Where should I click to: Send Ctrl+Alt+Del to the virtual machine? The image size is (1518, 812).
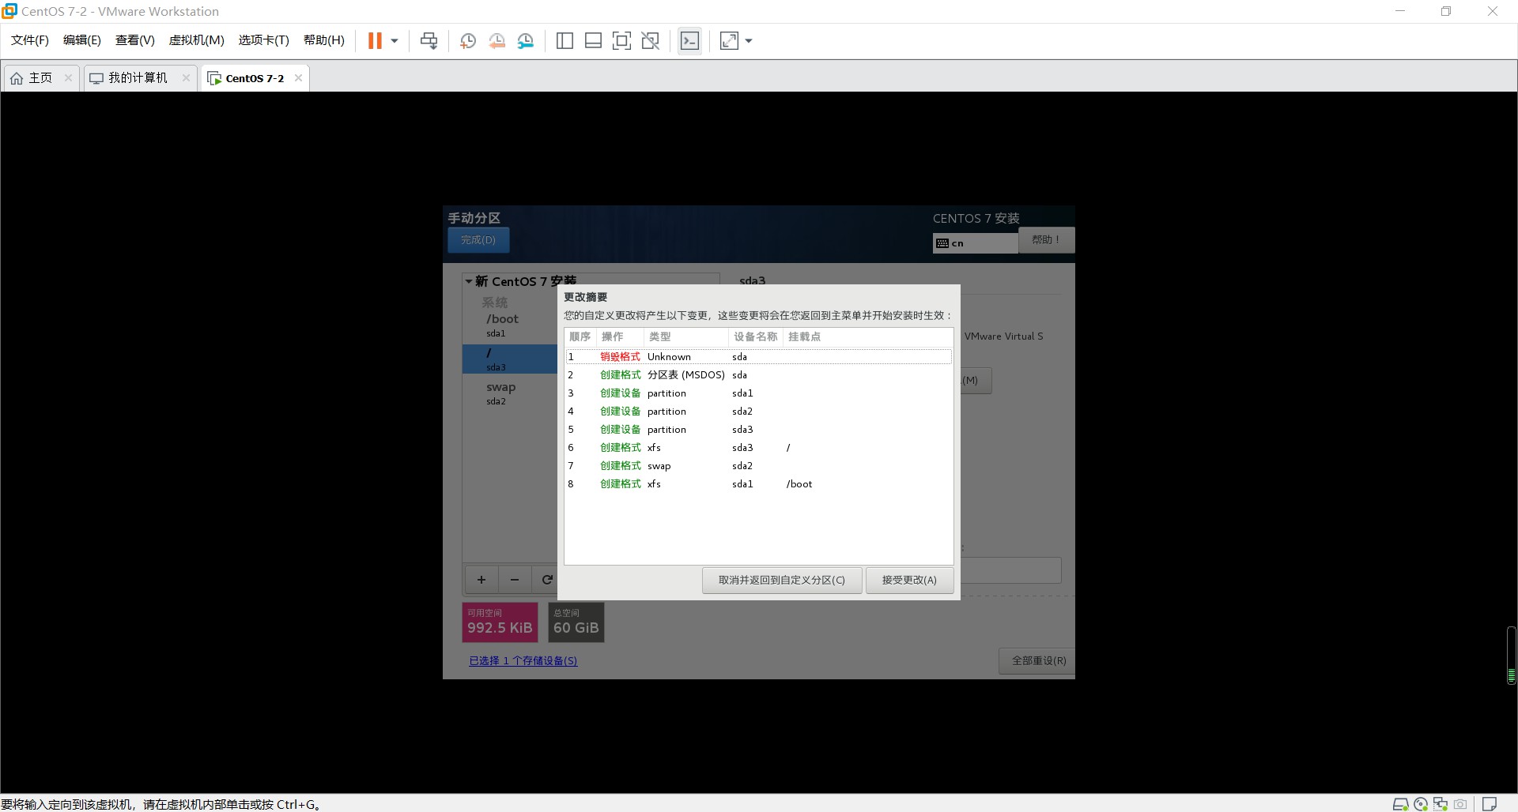[x=429, y=41]
